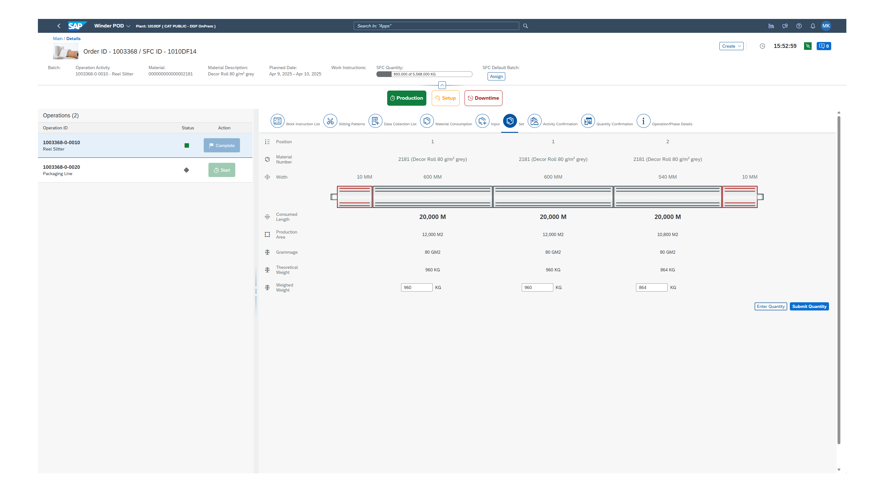Open the Work Instruction List icon
The height and width of the screenshot is (490, 883).
[277, 121]
